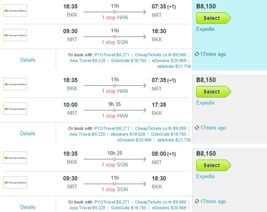Click Vietnam Airlines logo for 18:35 BKK first flight
This screenshot has width=267, height=212.
pos(15,11)
